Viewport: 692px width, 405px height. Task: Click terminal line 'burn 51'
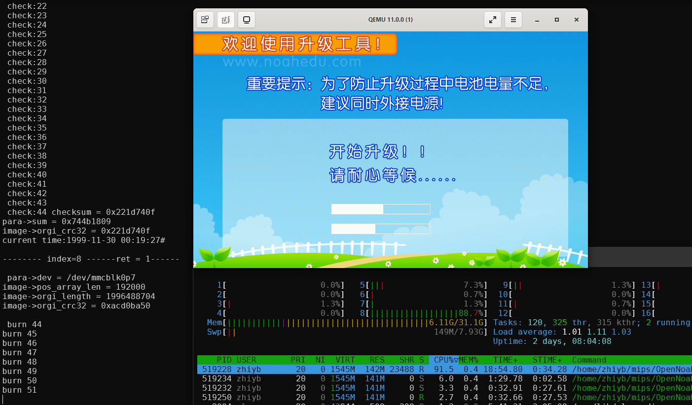[19, 390]
